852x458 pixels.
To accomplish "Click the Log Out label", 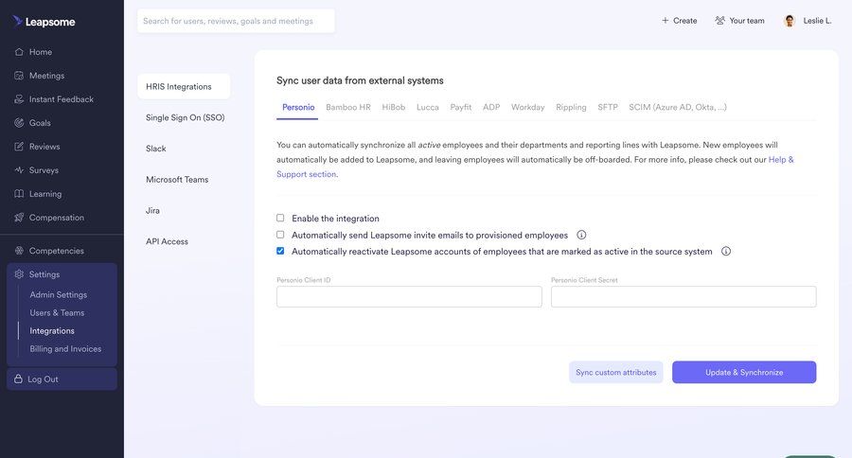I will point(43,379).
